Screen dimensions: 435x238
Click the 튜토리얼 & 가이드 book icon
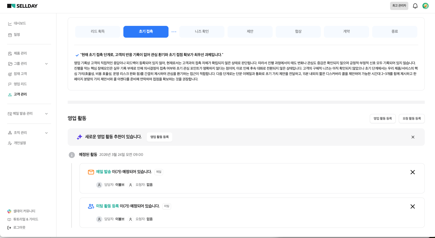[x=9, y=220]
